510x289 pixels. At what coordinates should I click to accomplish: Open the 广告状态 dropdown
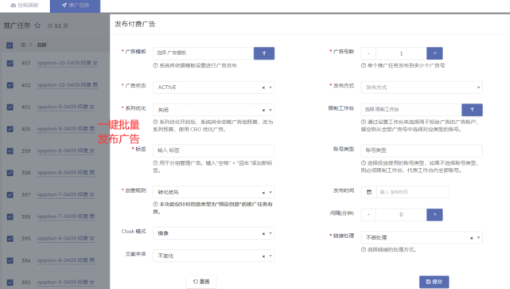click(213, 88)
